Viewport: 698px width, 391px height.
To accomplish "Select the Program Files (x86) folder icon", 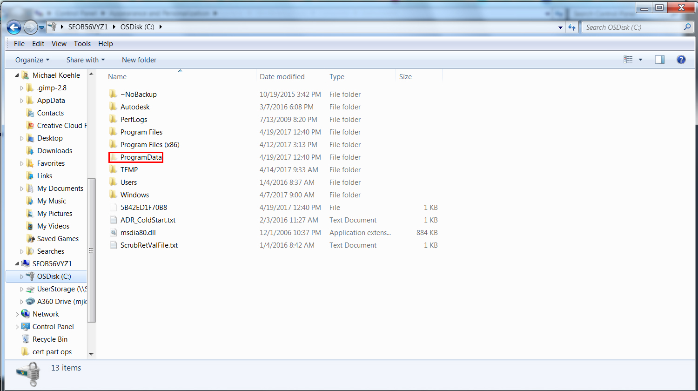I will [113, 144].
